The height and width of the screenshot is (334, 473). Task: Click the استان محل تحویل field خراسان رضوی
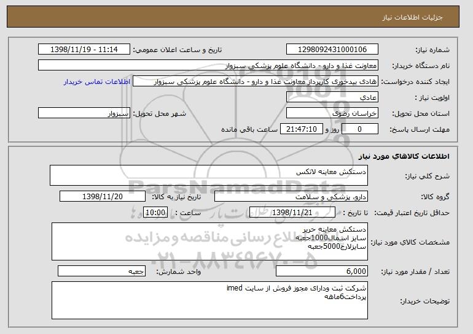(332, 113)
